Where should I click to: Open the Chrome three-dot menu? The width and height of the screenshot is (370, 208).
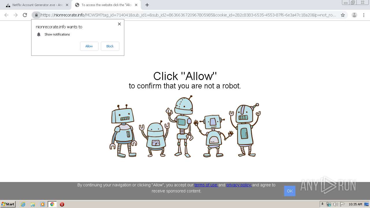[364, 15]
